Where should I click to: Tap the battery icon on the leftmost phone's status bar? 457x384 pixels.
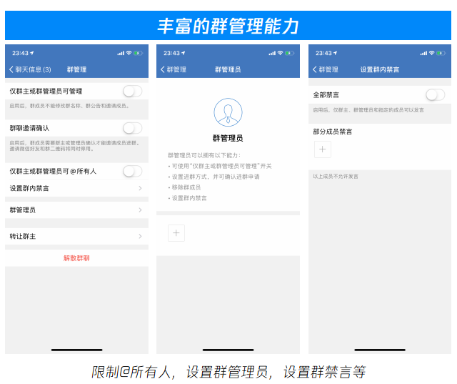click(139, 53)
